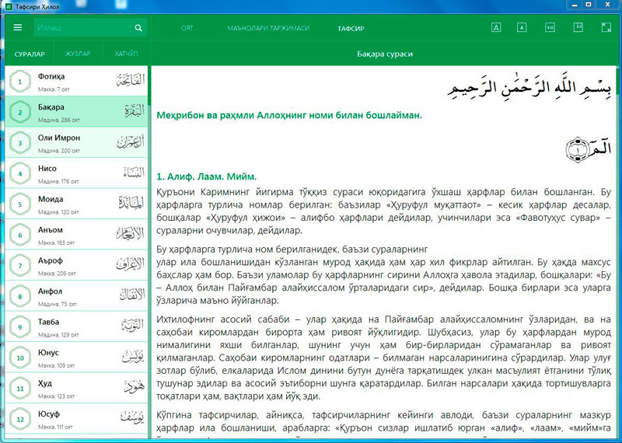Click the number 2 badge beside Бақара

coord(18,112)
